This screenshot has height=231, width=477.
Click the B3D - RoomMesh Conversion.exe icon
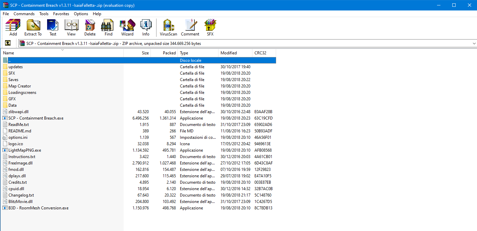[x=5, y=208]
